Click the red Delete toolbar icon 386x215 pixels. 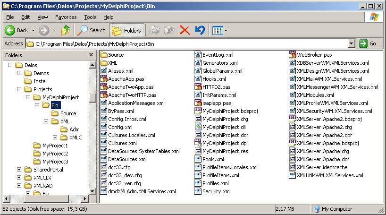pos(185,30)
